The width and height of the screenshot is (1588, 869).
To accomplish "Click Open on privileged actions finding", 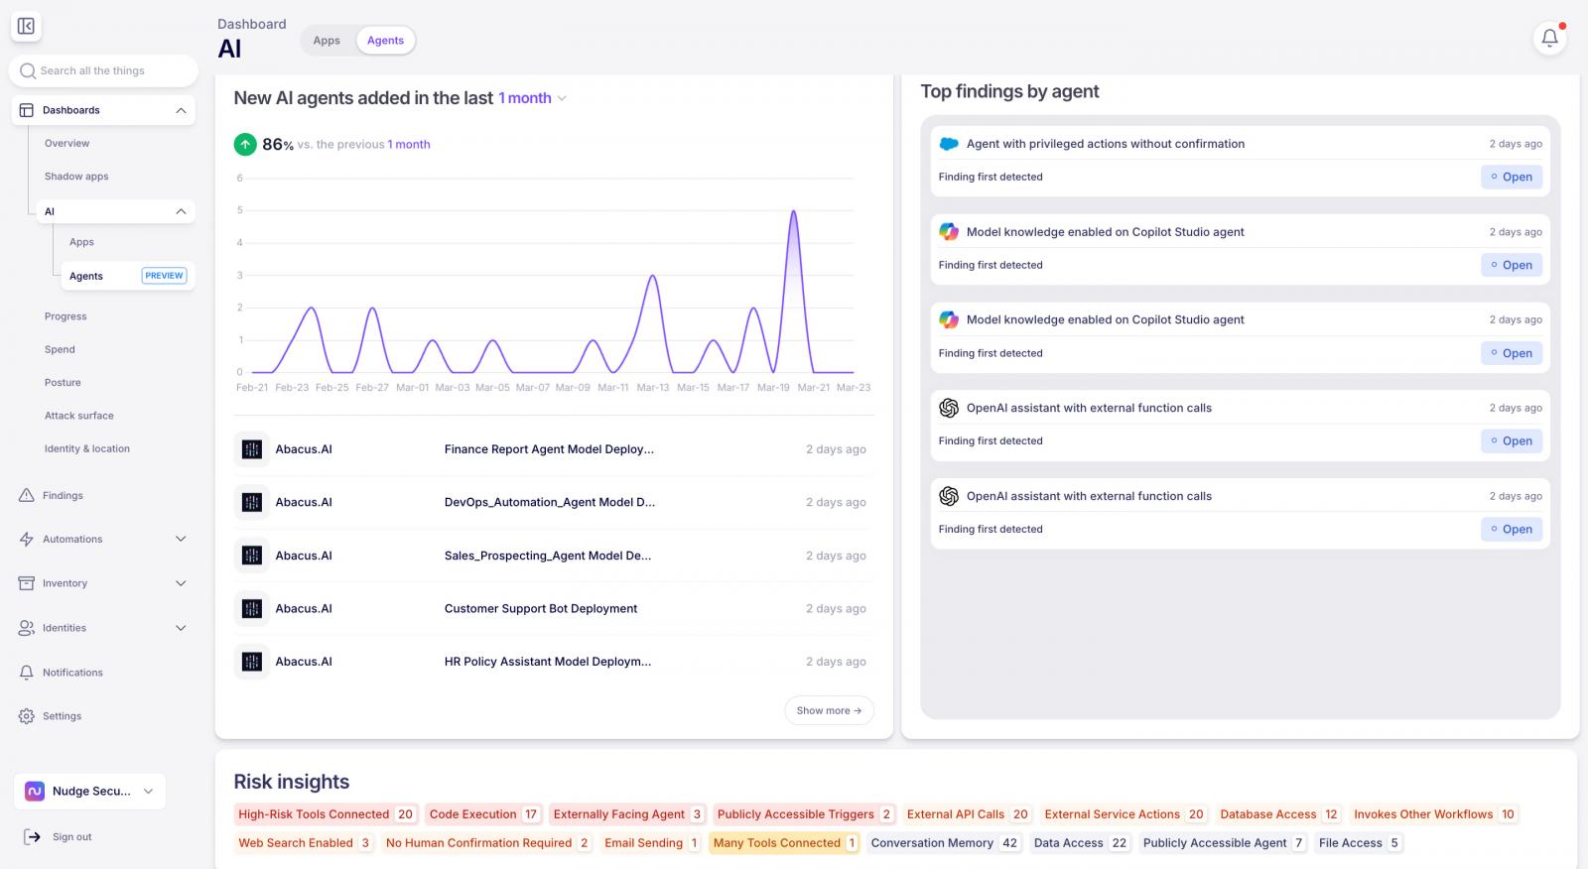I will [1512, 177].
